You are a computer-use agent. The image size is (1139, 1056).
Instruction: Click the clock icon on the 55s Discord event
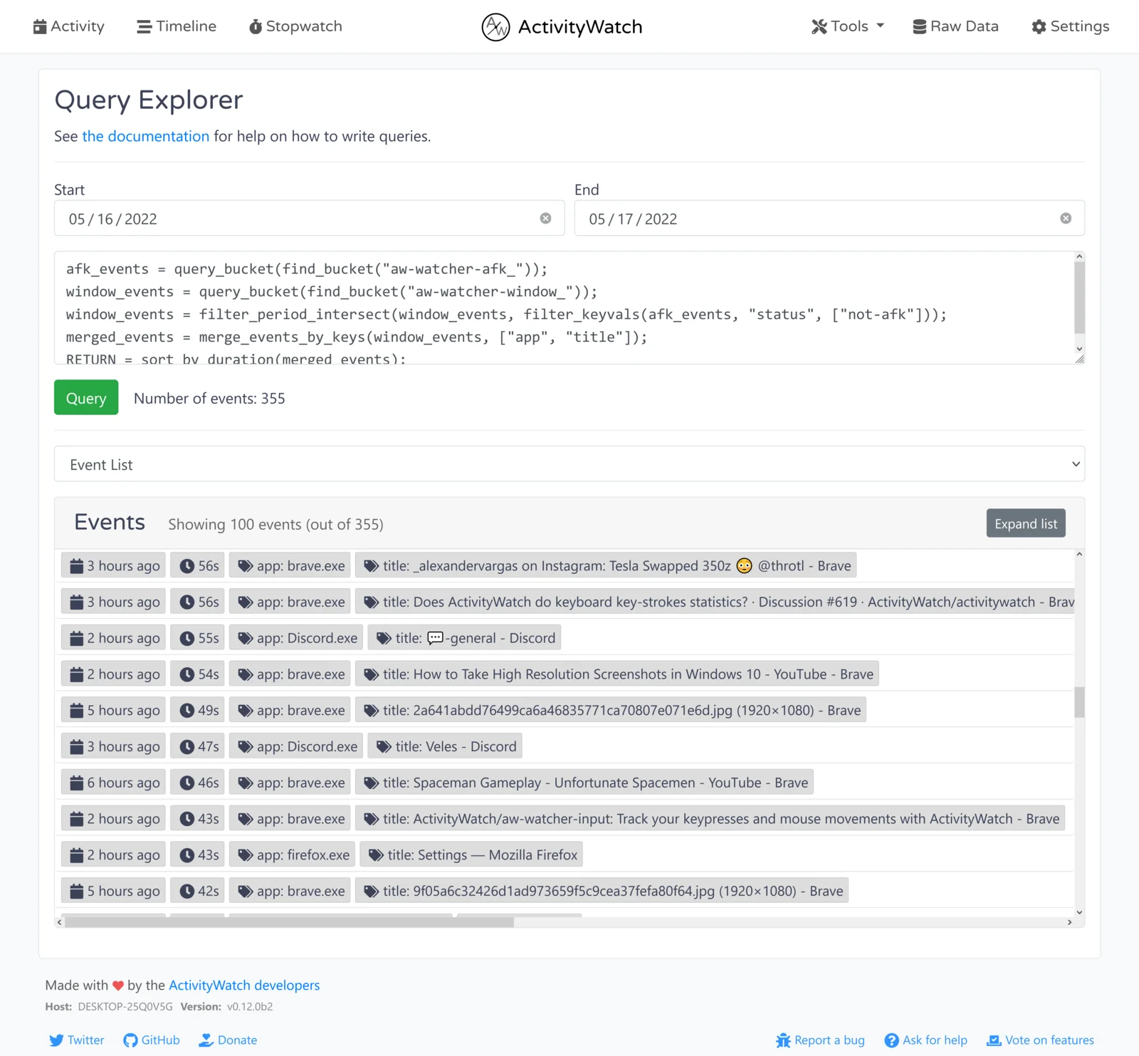[x=187, y=638]
